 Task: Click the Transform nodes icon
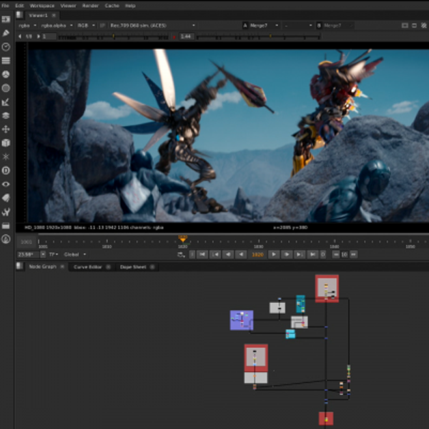[6, 129]
